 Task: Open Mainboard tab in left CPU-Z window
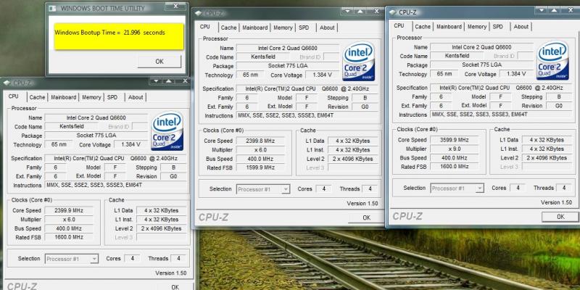(63, 97)
